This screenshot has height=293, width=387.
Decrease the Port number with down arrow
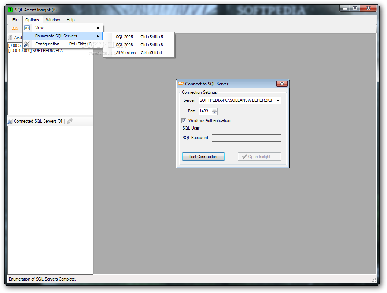point(214,113)
